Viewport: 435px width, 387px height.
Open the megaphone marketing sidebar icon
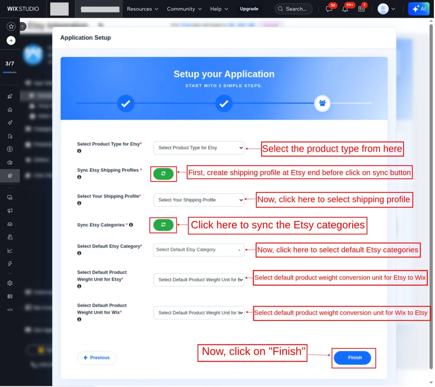pyautogui.click(x=10, y=211)
